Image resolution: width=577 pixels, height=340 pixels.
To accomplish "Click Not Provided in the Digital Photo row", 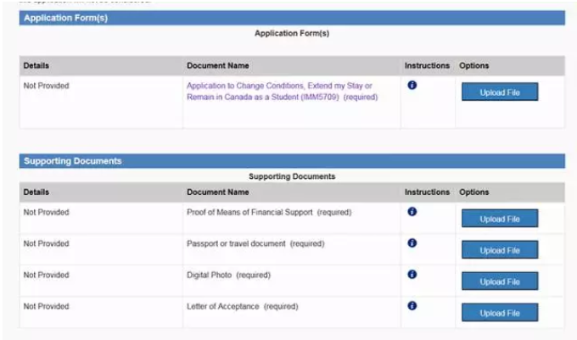I will click(47, 275).
